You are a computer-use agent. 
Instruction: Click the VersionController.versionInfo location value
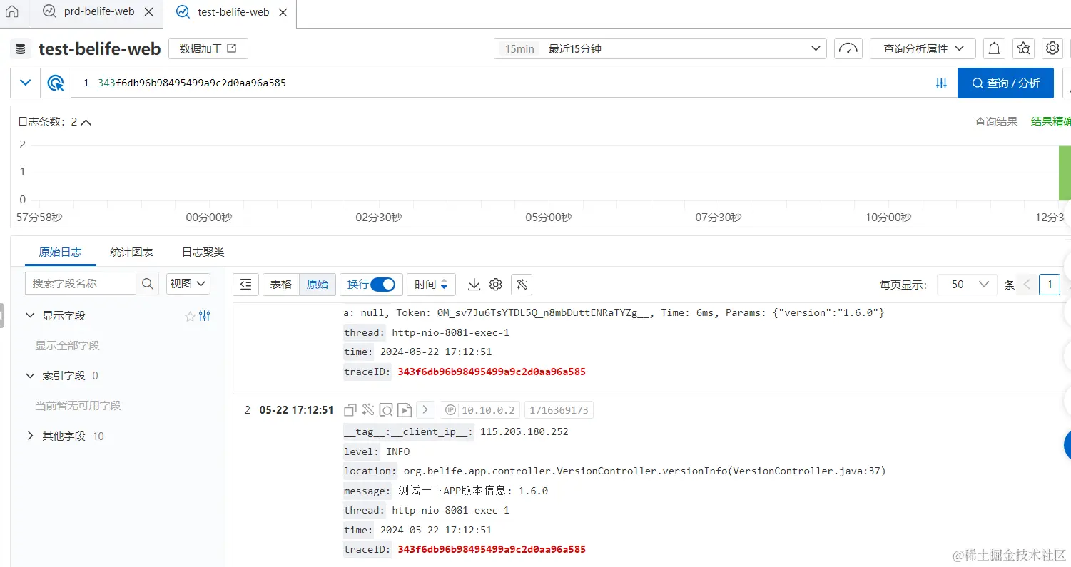[x=645, y=471]
